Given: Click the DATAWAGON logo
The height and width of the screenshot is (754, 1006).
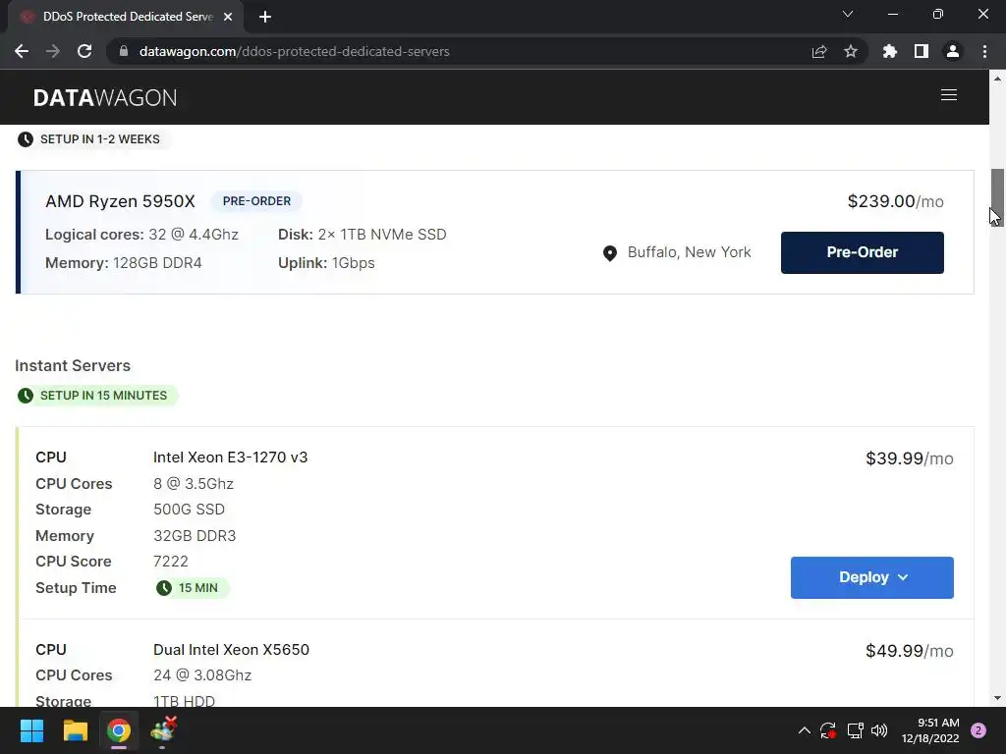Looking at the screenshot, I should pos(105,97).
